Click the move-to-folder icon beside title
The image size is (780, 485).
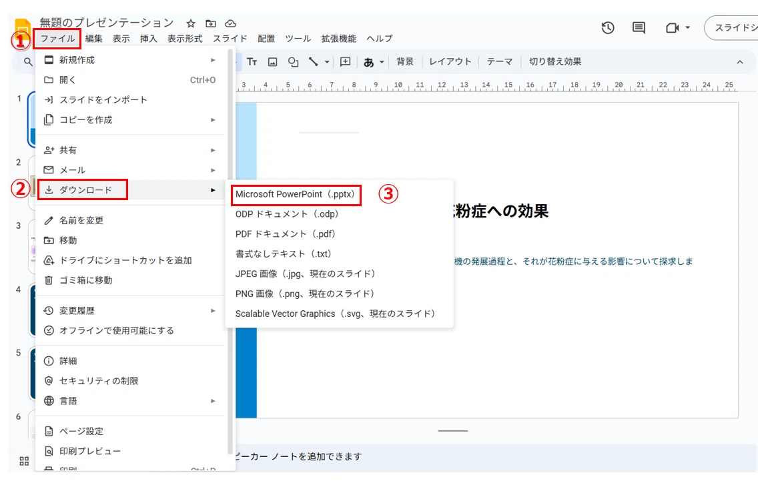click(x=211, y=23)
